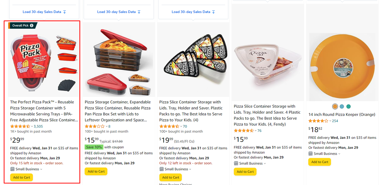Click the star rating of The Perfect Pizza Pack
Viewport: 387px width, 185px height.
point(20,126)
